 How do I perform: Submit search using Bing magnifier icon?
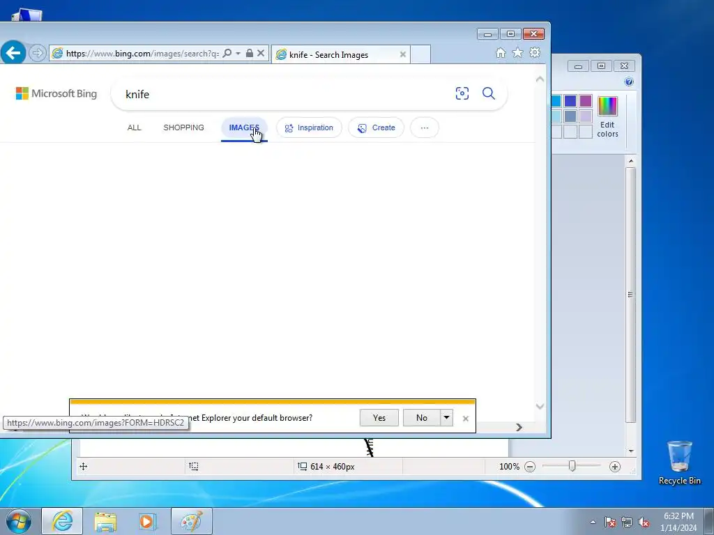489,94
